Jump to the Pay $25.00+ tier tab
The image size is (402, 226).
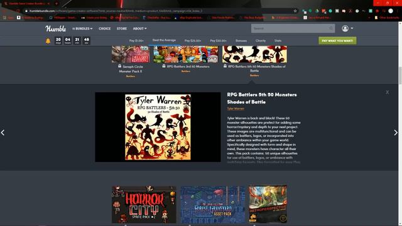tap(193, 41)
